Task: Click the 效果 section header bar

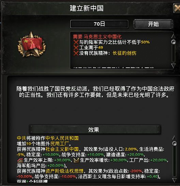Action: pos(95,130)
